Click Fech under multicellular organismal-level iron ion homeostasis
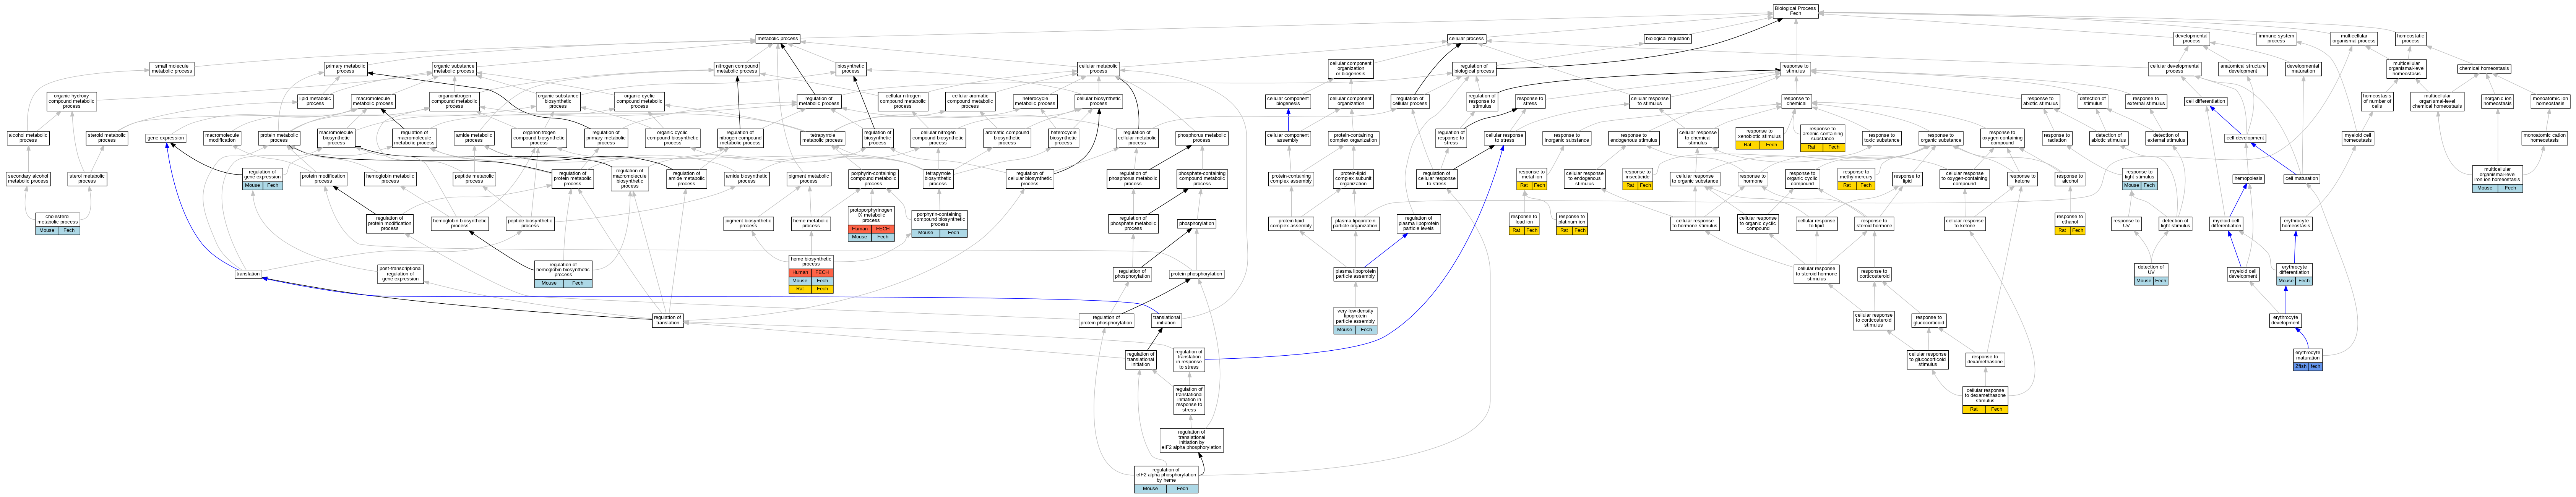 [x=2510, y=188]
